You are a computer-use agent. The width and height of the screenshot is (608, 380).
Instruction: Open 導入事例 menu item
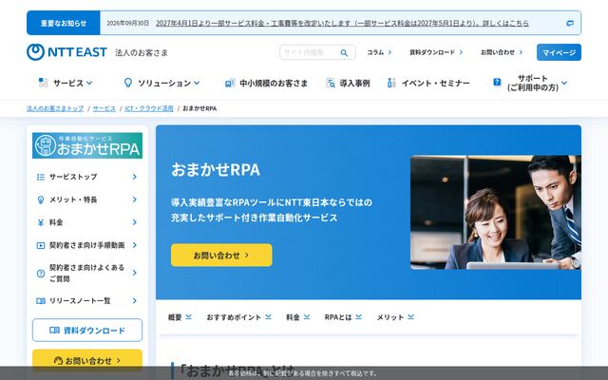tap(354, 83)
